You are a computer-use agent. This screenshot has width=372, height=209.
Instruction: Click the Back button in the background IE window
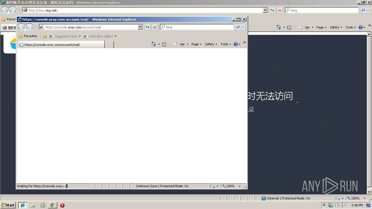coord(4,10)
